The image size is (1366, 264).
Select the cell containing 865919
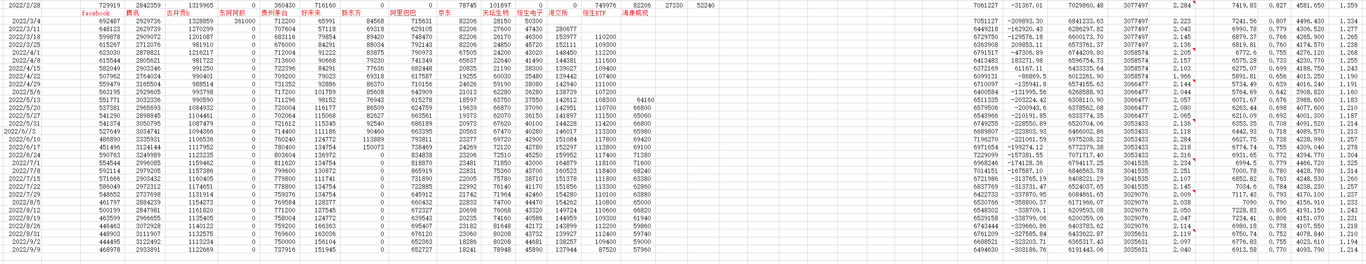click(413, 170)
